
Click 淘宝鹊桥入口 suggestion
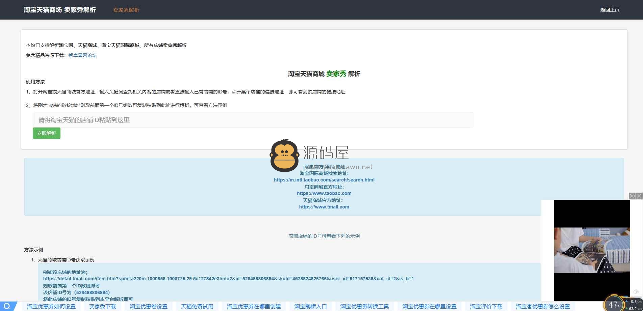(x=311, y=306)
